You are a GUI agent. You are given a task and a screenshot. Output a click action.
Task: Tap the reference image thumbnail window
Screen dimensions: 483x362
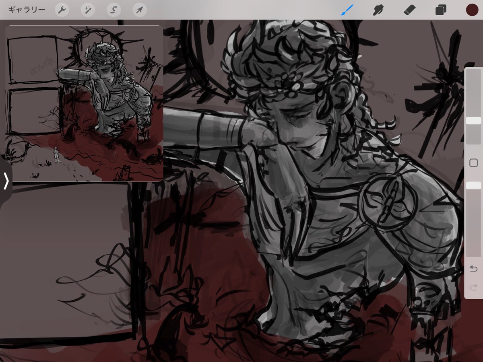point(84,103)
